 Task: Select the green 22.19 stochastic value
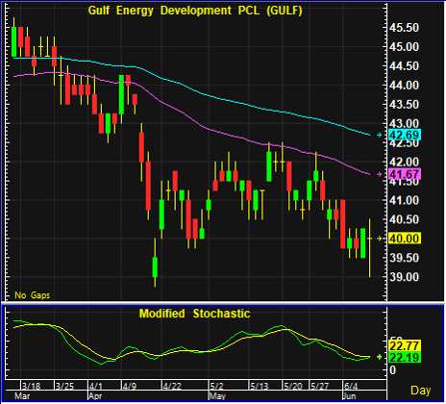point(405,357)
